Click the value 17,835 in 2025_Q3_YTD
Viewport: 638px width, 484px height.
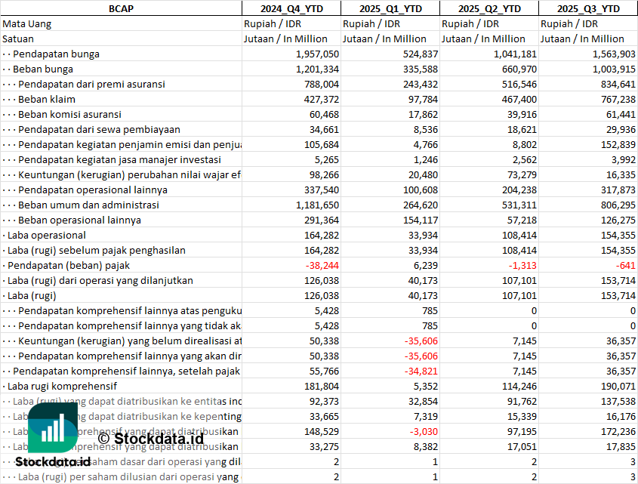[x=621, y=446]
